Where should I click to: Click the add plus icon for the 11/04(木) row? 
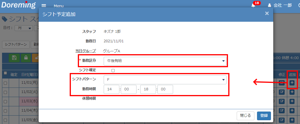(x=292, y=110)
